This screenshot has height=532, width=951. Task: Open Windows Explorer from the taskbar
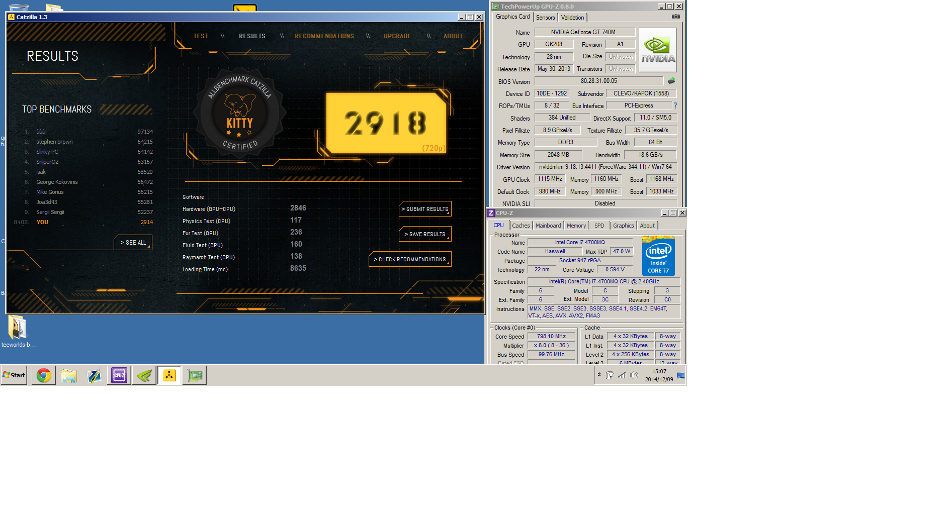point(69,375)
